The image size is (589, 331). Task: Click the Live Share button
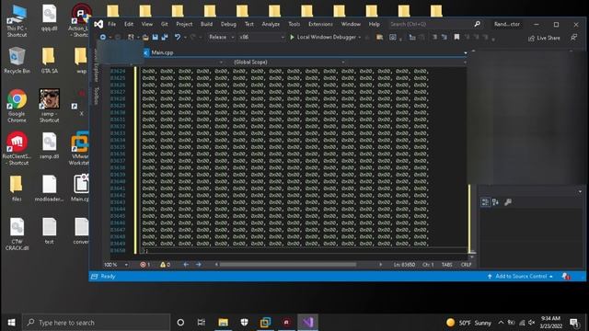544,38
